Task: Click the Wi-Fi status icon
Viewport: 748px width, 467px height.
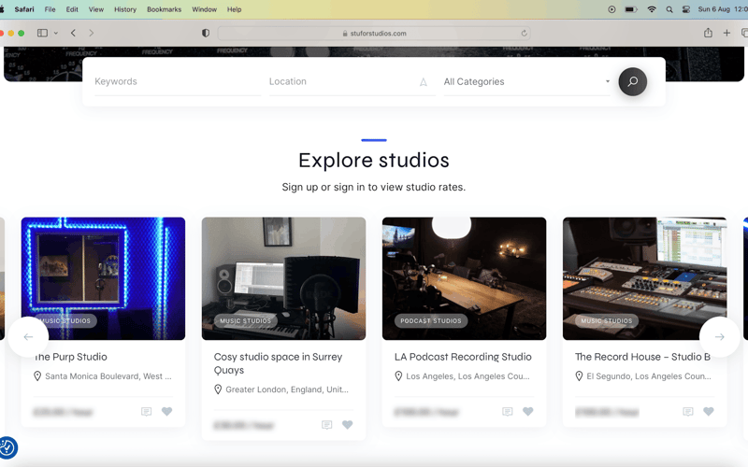Action: point(651,9)
